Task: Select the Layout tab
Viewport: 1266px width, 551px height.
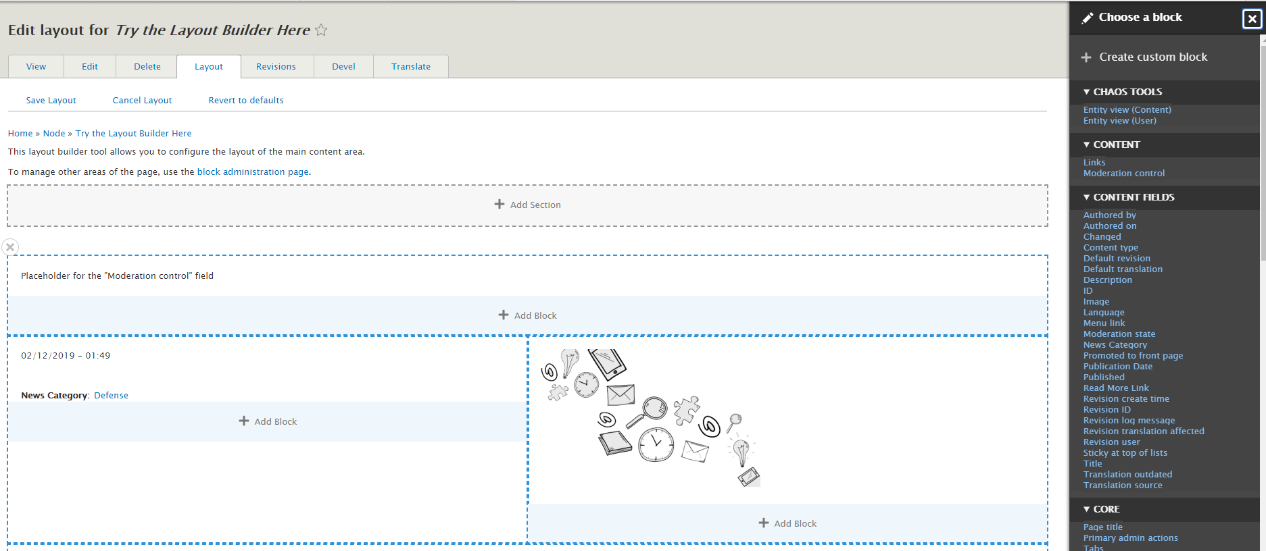Action: (209, 67)
